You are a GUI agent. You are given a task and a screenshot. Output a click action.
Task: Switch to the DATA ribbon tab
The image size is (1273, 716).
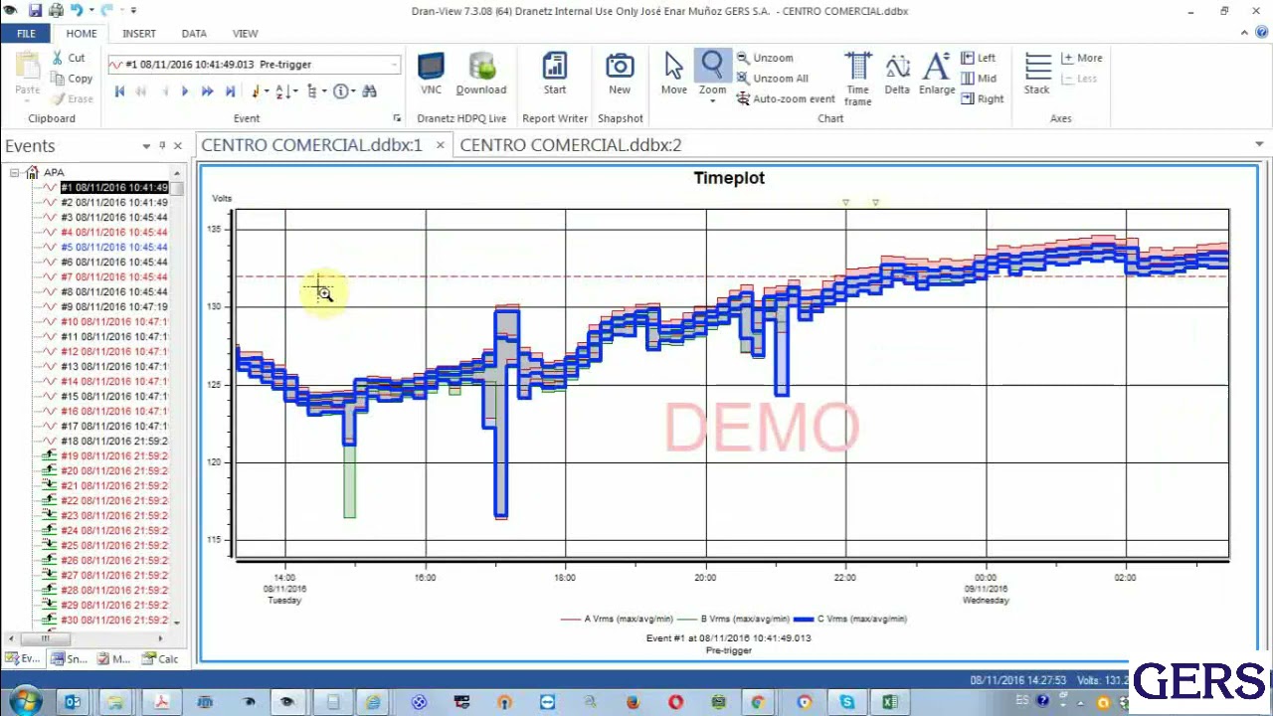[x=194, y=34]
